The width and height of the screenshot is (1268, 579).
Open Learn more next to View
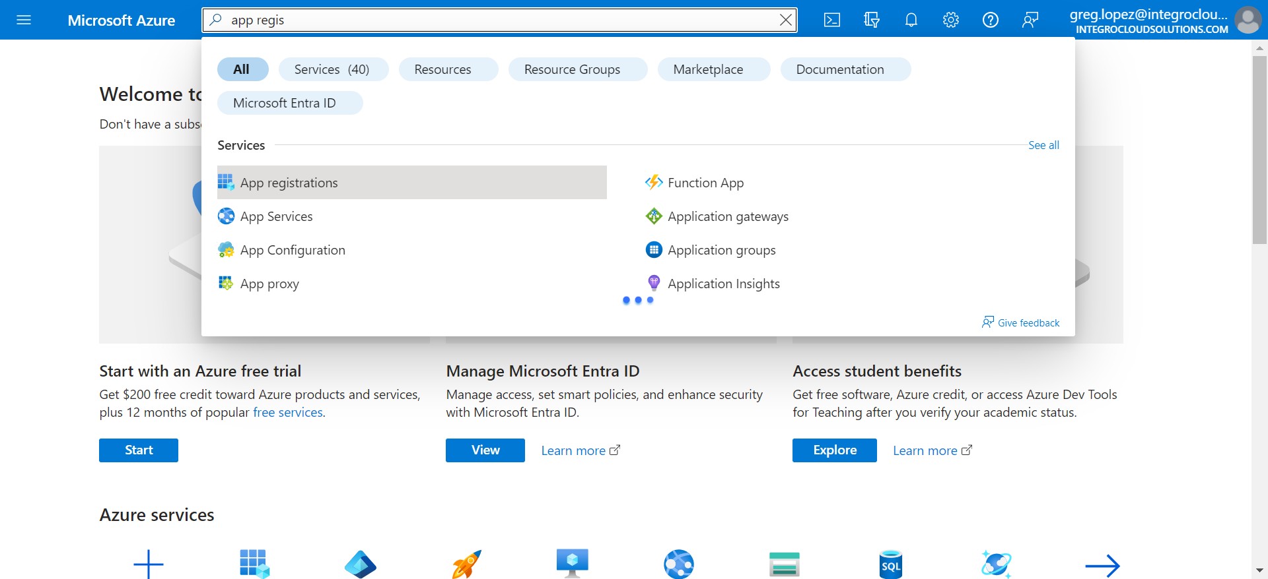click(x=581, y=450)
